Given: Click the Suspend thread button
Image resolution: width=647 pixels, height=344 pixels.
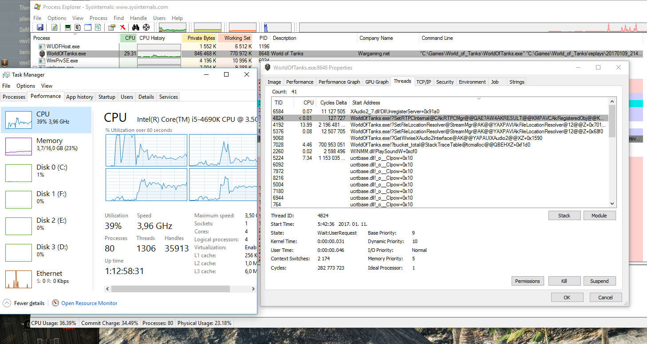Looking at the screenshot, I should point(599,281).
